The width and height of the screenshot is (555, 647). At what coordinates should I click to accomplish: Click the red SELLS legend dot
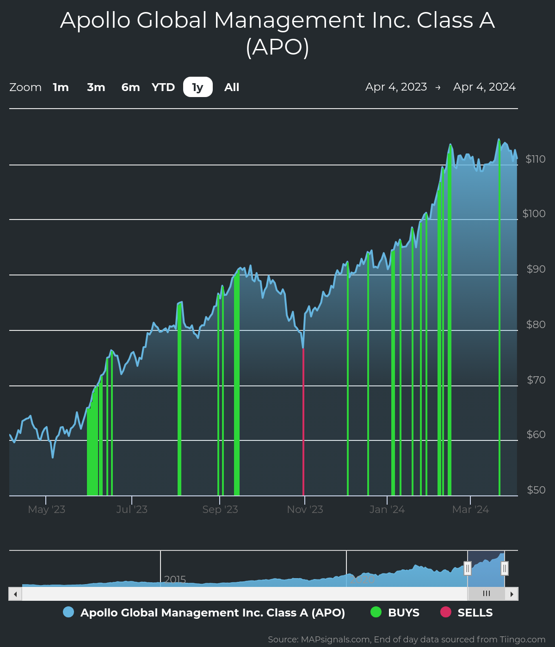tap(445, 612)
